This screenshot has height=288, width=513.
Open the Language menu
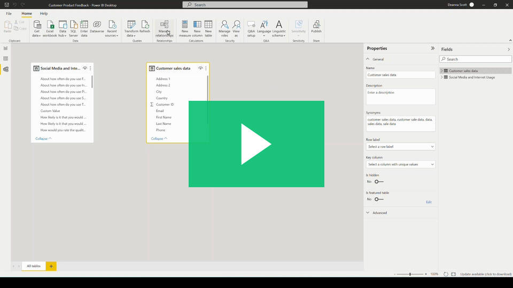pos(263,29)
